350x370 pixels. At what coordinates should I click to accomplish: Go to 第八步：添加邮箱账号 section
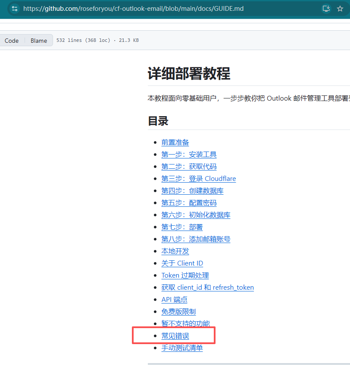click(x=196, y=239)
